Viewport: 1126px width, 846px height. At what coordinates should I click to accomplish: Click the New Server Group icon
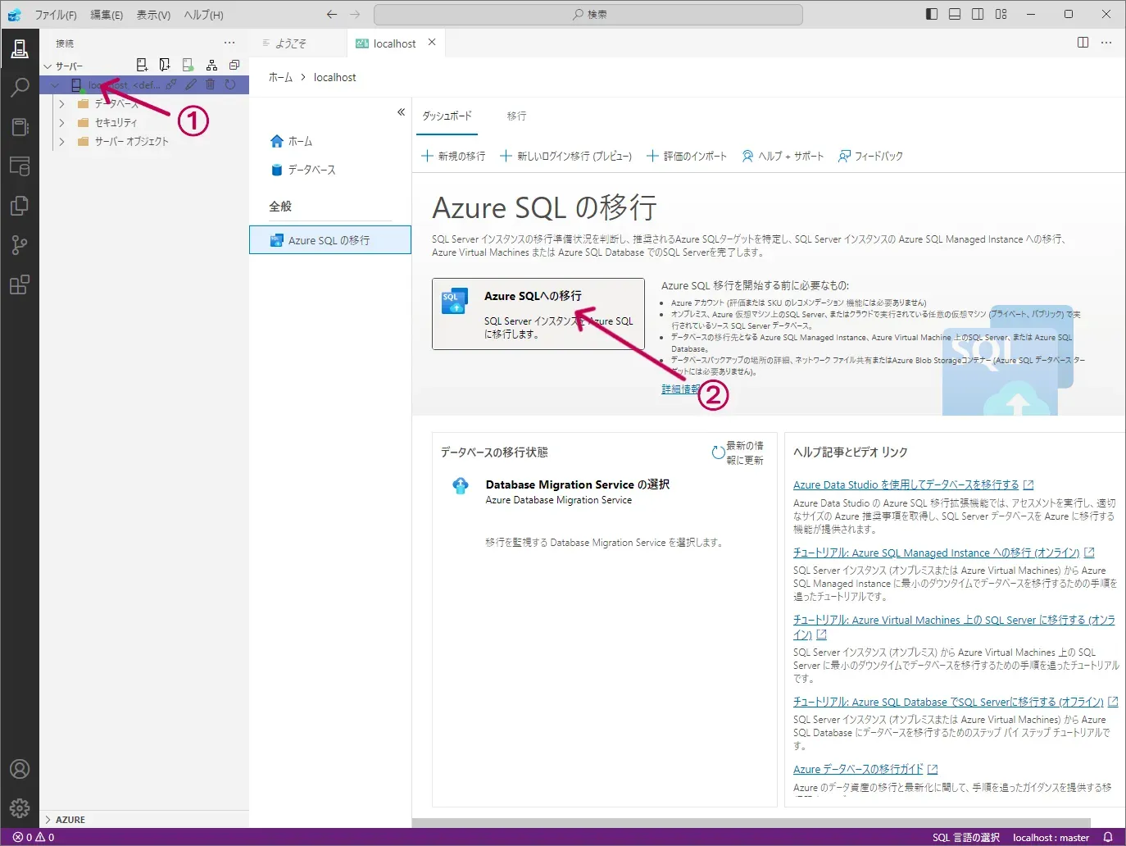pos(165,65)
